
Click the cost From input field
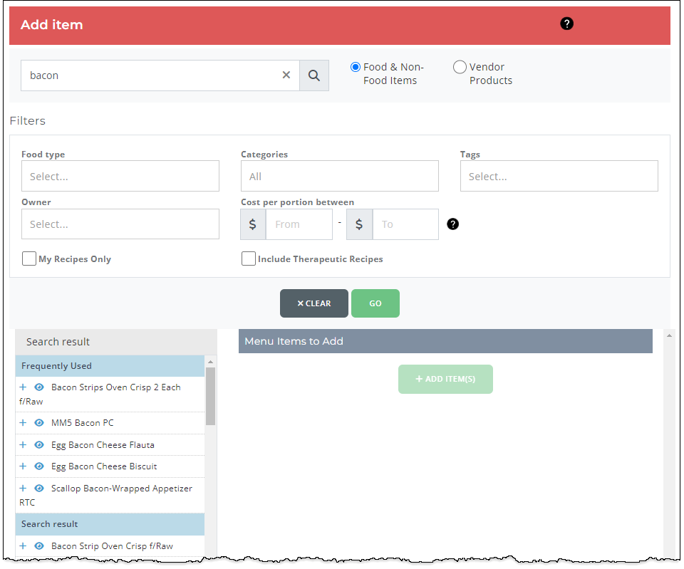click(x=299, y=224)
